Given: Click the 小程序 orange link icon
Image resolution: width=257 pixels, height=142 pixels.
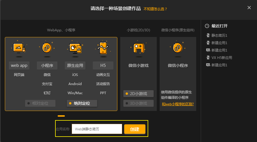Looking at the screenshot, I should [x=47, y=48].
